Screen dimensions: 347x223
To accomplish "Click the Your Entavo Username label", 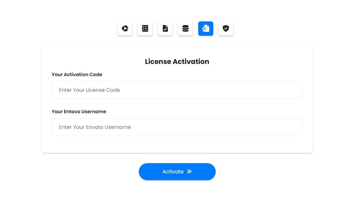I will [x=79, y=112].
